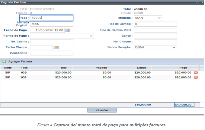The image size is (205, 130).
Task: Close the Pago de Factura window
Action: [x=202, y=2]
